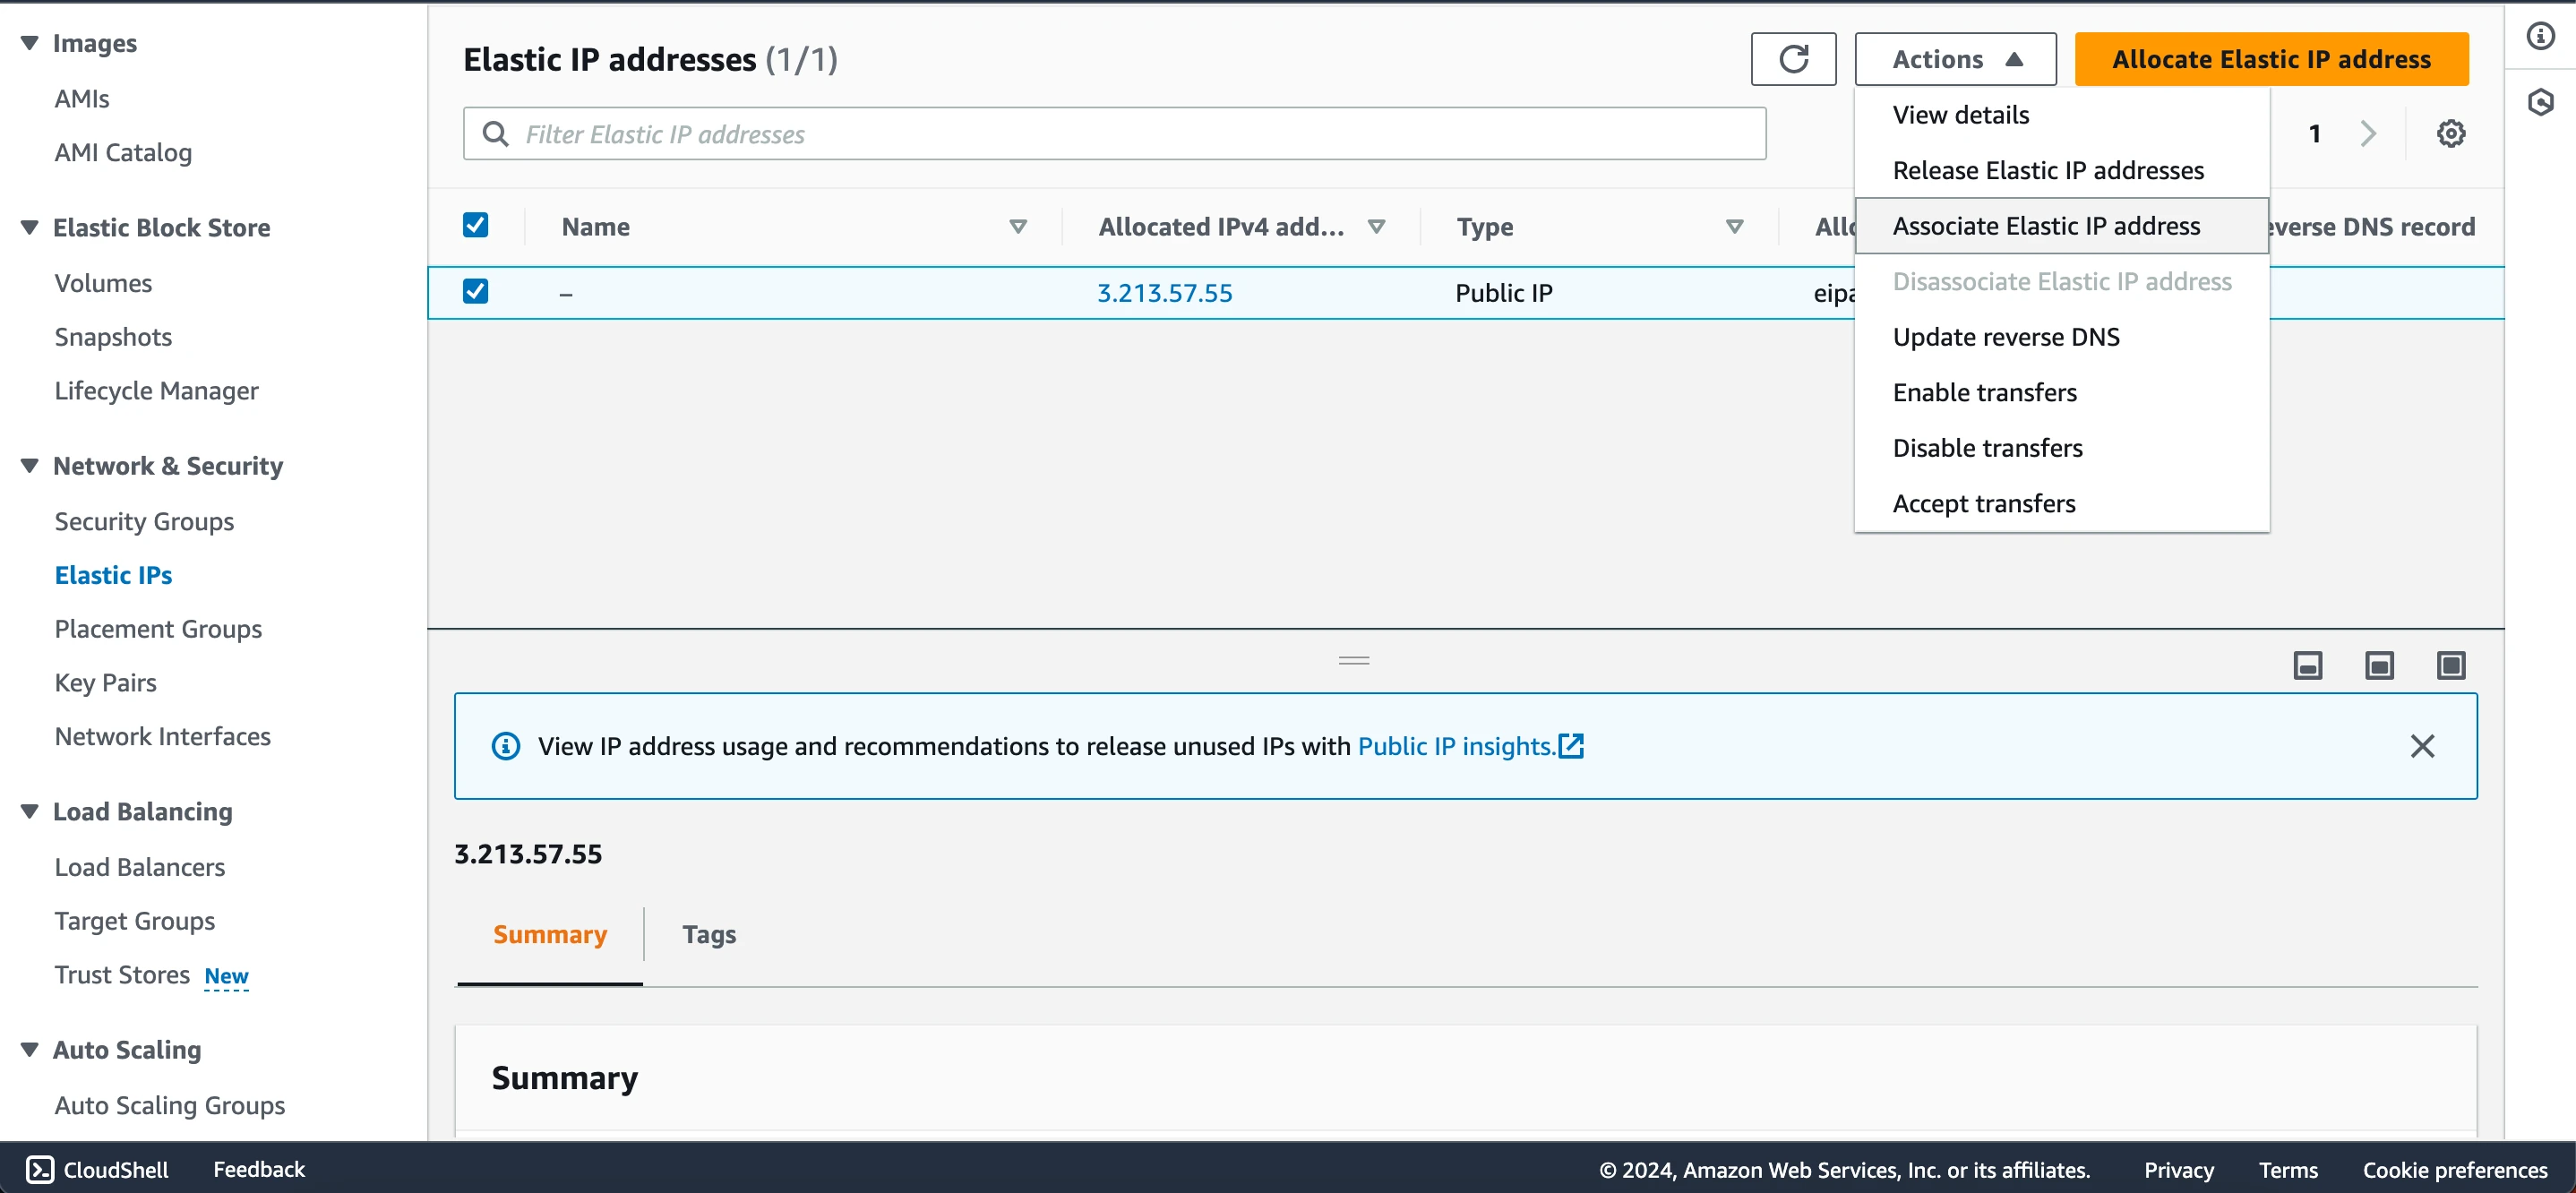
Task: Open Snapshots in the sidebar
Action: click(x=113, y=337)
